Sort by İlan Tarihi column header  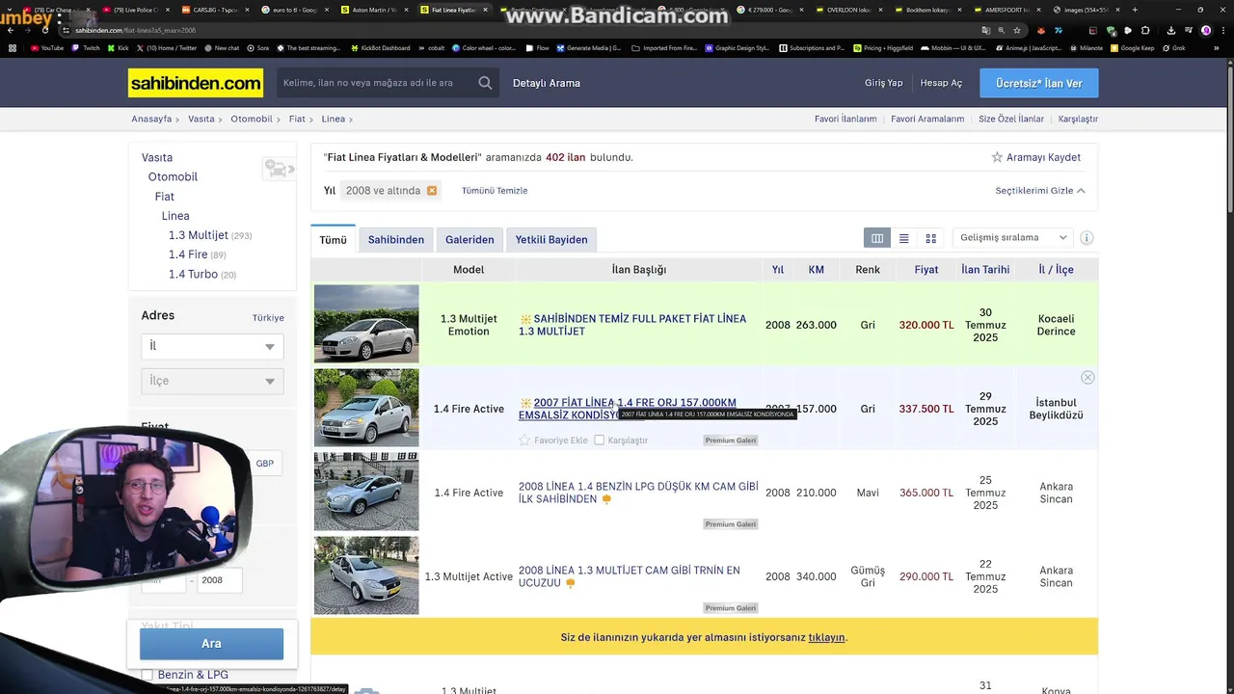point(985,270)
